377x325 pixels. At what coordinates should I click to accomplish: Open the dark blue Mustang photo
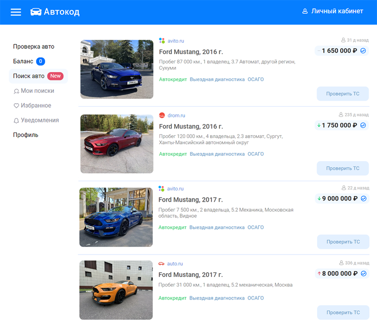click(x=117, y=69)
